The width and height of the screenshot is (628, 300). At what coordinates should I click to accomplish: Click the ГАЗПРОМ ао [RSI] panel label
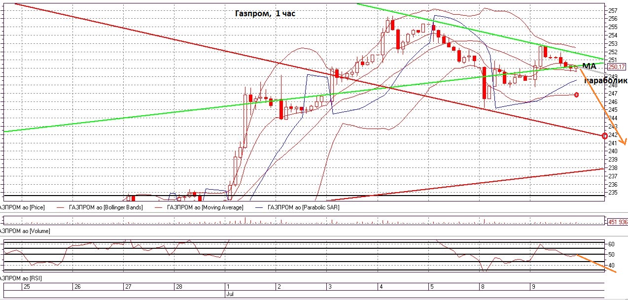click(21, 279)
